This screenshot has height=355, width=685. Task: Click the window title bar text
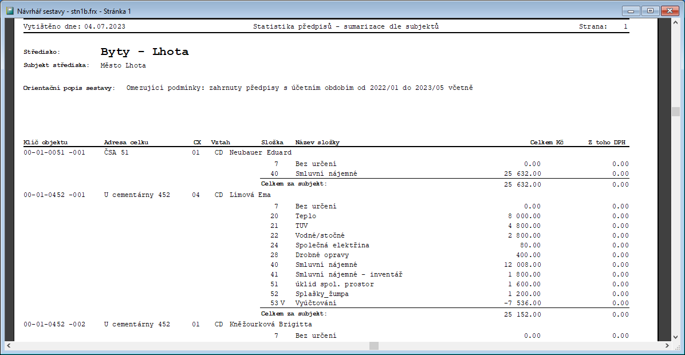click(74, 11)
